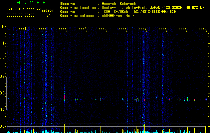Click the Receiving Location label
The height and width of the screenshot is (133, 210).
pos(78,8)
